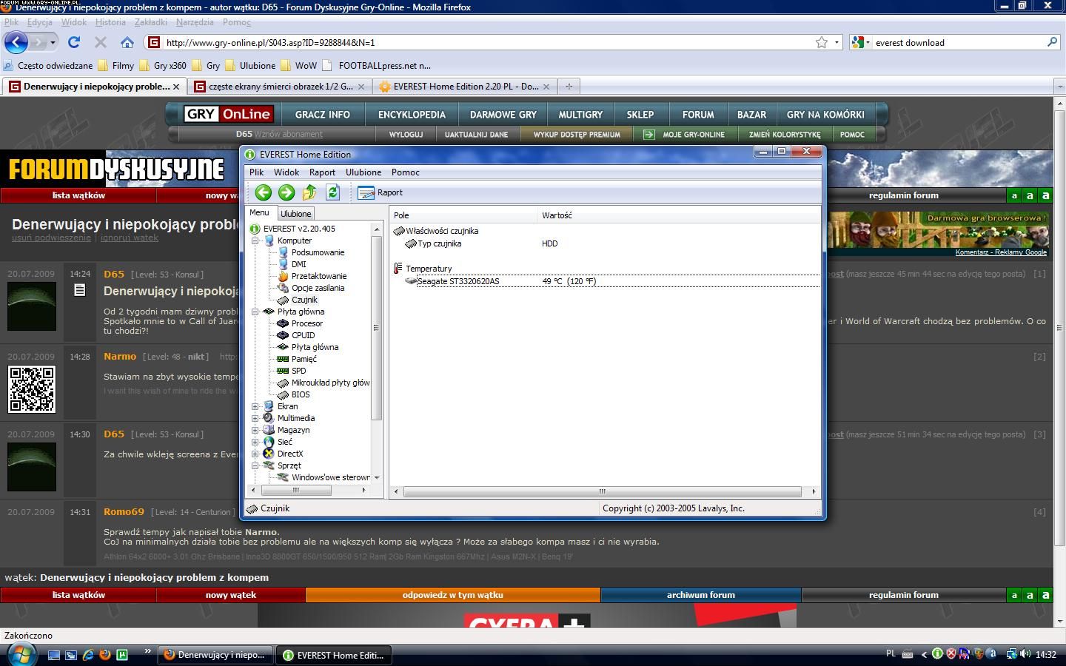1066x666 pixels.
Task: Expand the Multimedia tree node
Action: coord(255,418)
